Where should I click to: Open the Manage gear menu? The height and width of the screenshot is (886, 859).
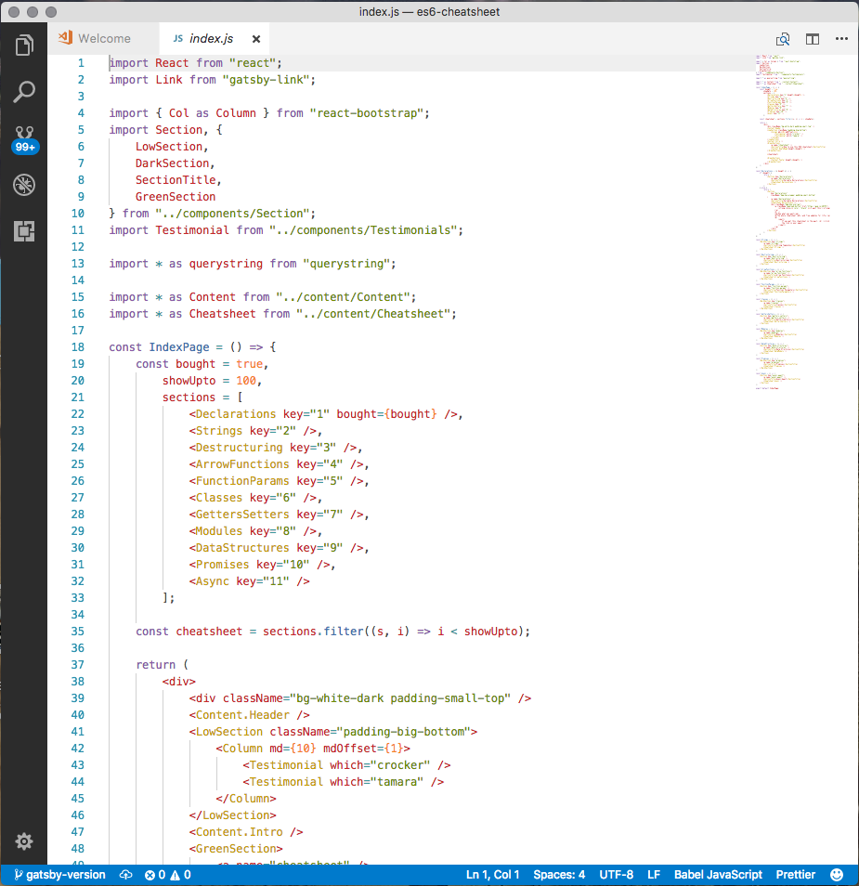click(24, 841)
